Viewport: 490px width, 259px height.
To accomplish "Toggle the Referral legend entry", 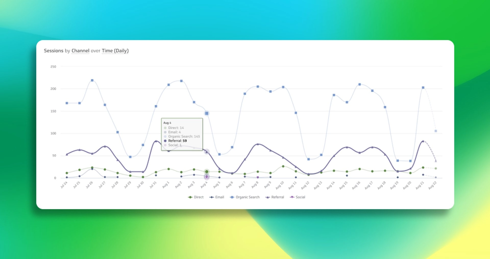I will pos(275,197).
